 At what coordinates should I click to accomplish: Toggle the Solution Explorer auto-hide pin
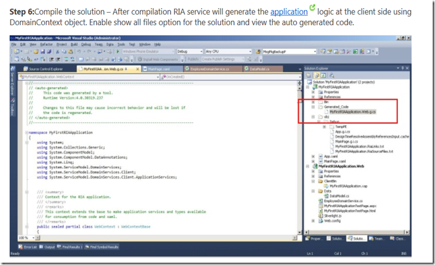coord(402,68)
